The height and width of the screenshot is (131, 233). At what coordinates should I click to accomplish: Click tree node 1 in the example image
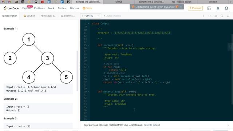point(29,39)
